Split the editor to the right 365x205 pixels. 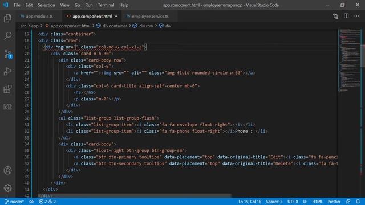click(x=346, y=16)
